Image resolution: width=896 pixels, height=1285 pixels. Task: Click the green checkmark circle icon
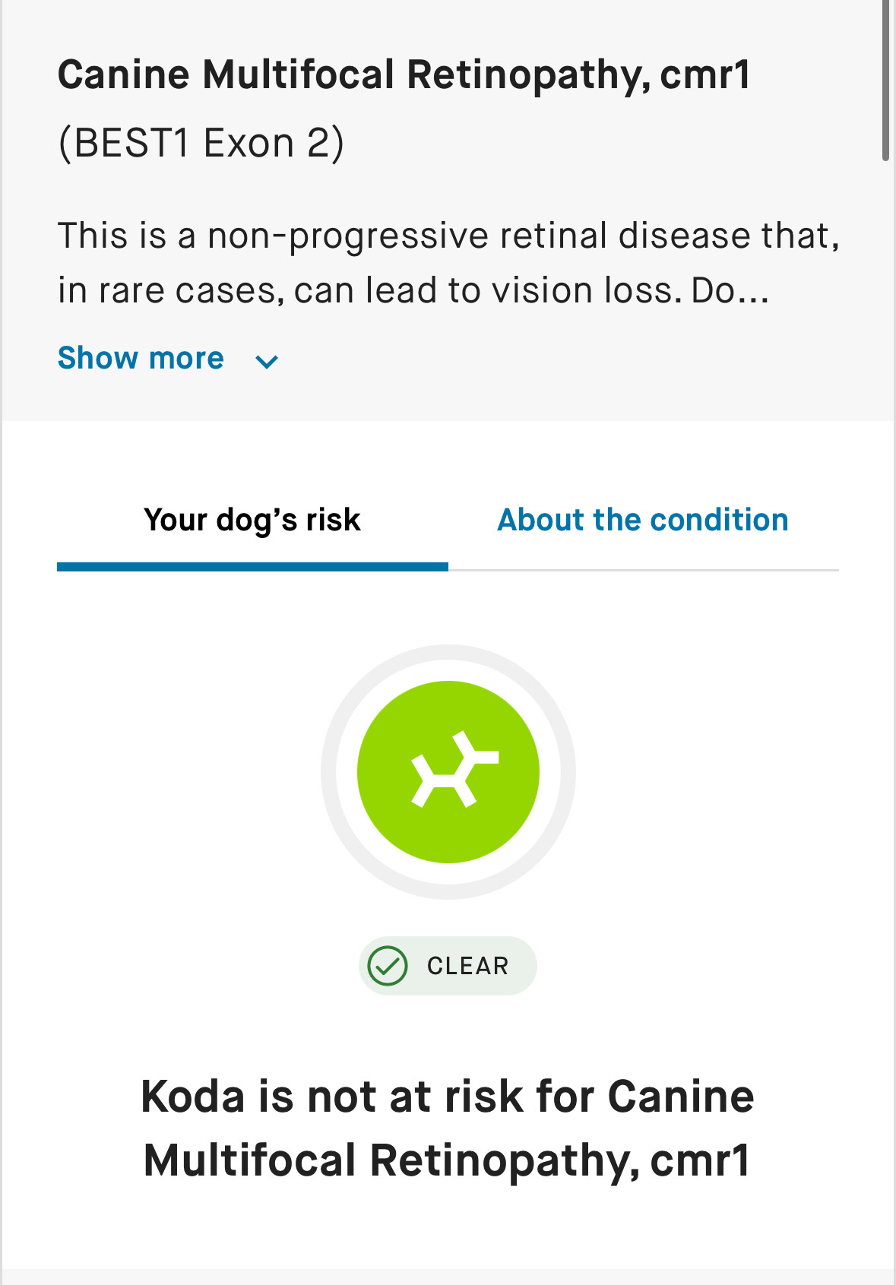388,966
